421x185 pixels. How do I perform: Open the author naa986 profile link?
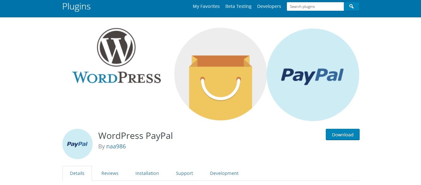(116, 146)
